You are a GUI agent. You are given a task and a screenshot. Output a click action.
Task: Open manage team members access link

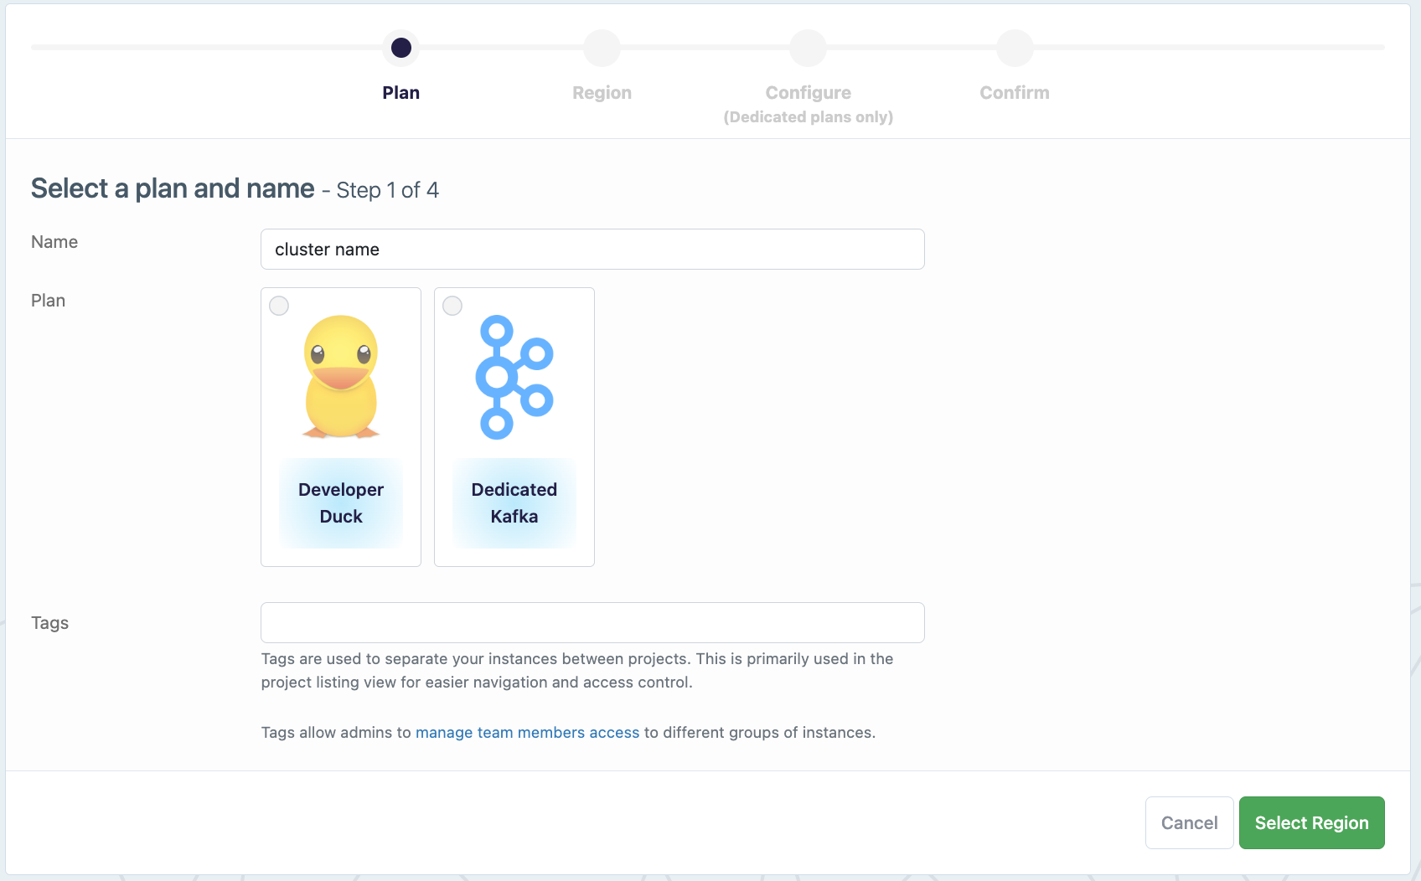click(527, 733)
